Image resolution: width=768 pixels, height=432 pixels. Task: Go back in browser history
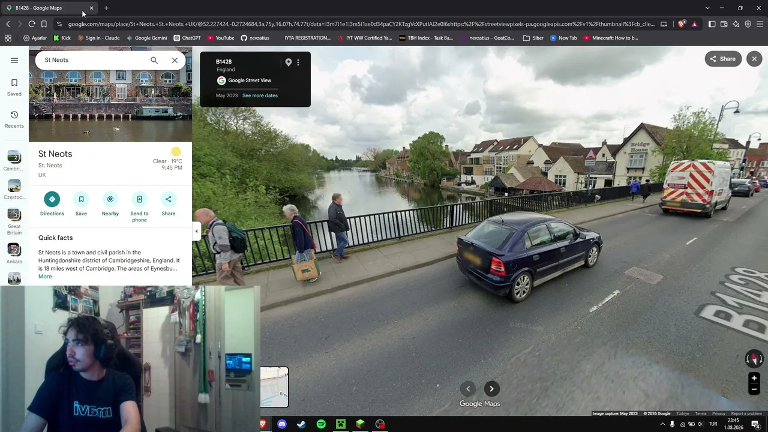pyautogui.click(x=8, y=24)
